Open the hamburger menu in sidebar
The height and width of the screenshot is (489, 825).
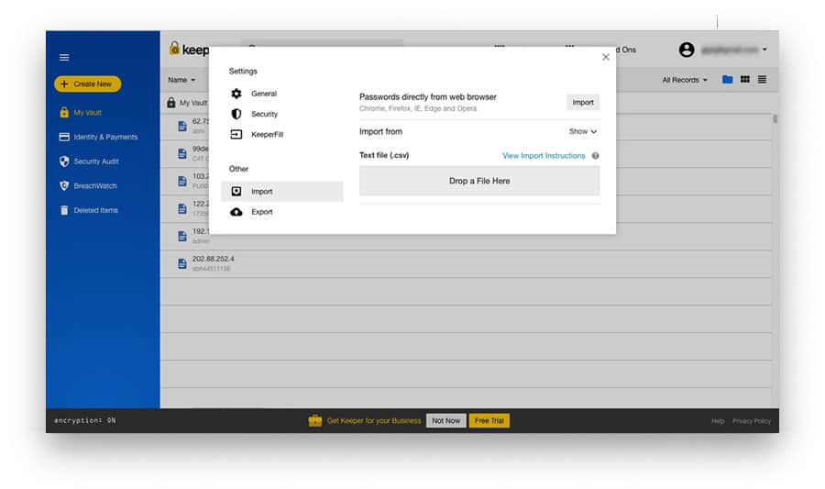(x=64, y=58)
